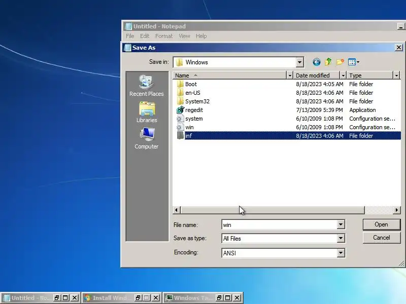The width and height of the screenshot is (406, 304).
Task: Click the Application type cell for regedit
Action: tap(362, 110)
